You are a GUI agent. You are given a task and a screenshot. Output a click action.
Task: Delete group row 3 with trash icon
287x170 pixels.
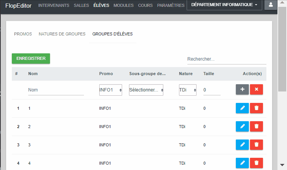(256, 144)
